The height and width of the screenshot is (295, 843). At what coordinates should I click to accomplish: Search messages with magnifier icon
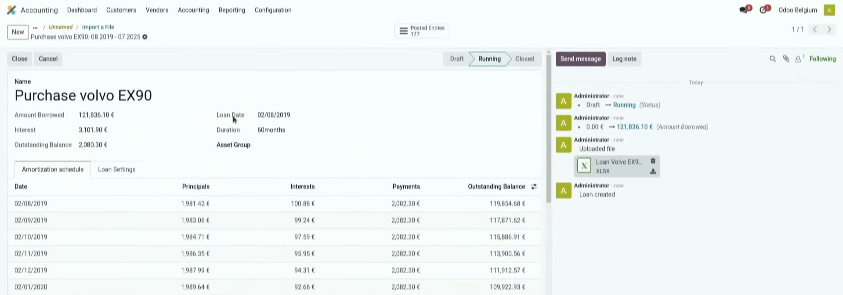[773, 59]
